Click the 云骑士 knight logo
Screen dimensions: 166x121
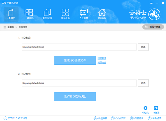tap(154, 14)
